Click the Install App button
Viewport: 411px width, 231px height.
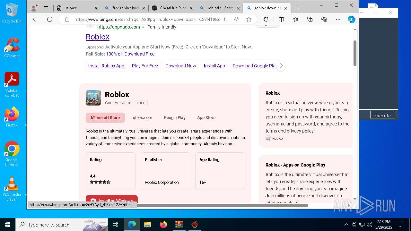click(x=214, y=66)
